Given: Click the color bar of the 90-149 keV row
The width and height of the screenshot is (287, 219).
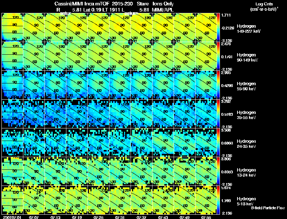Looking at the screenshot, I should 218,56.
